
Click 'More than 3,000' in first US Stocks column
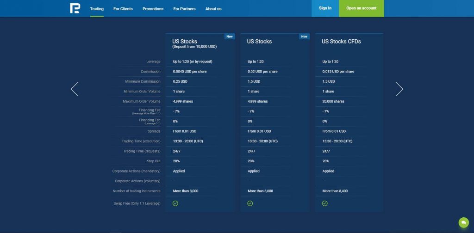click(x=186, y=191)
